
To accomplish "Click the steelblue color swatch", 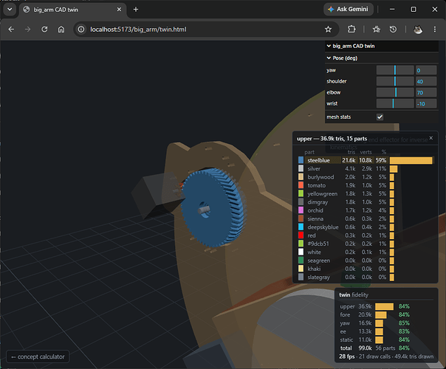I will click(x=301, y=160).
